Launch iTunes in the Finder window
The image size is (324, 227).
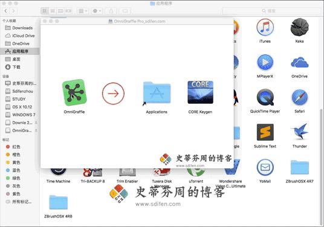click(265, 27)
